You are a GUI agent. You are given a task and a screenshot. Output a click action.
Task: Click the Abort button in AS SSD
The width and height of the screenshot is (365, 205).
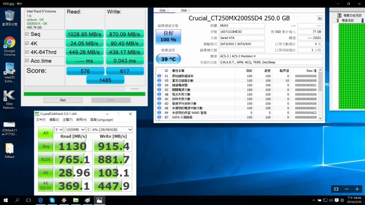coord(111,100)
